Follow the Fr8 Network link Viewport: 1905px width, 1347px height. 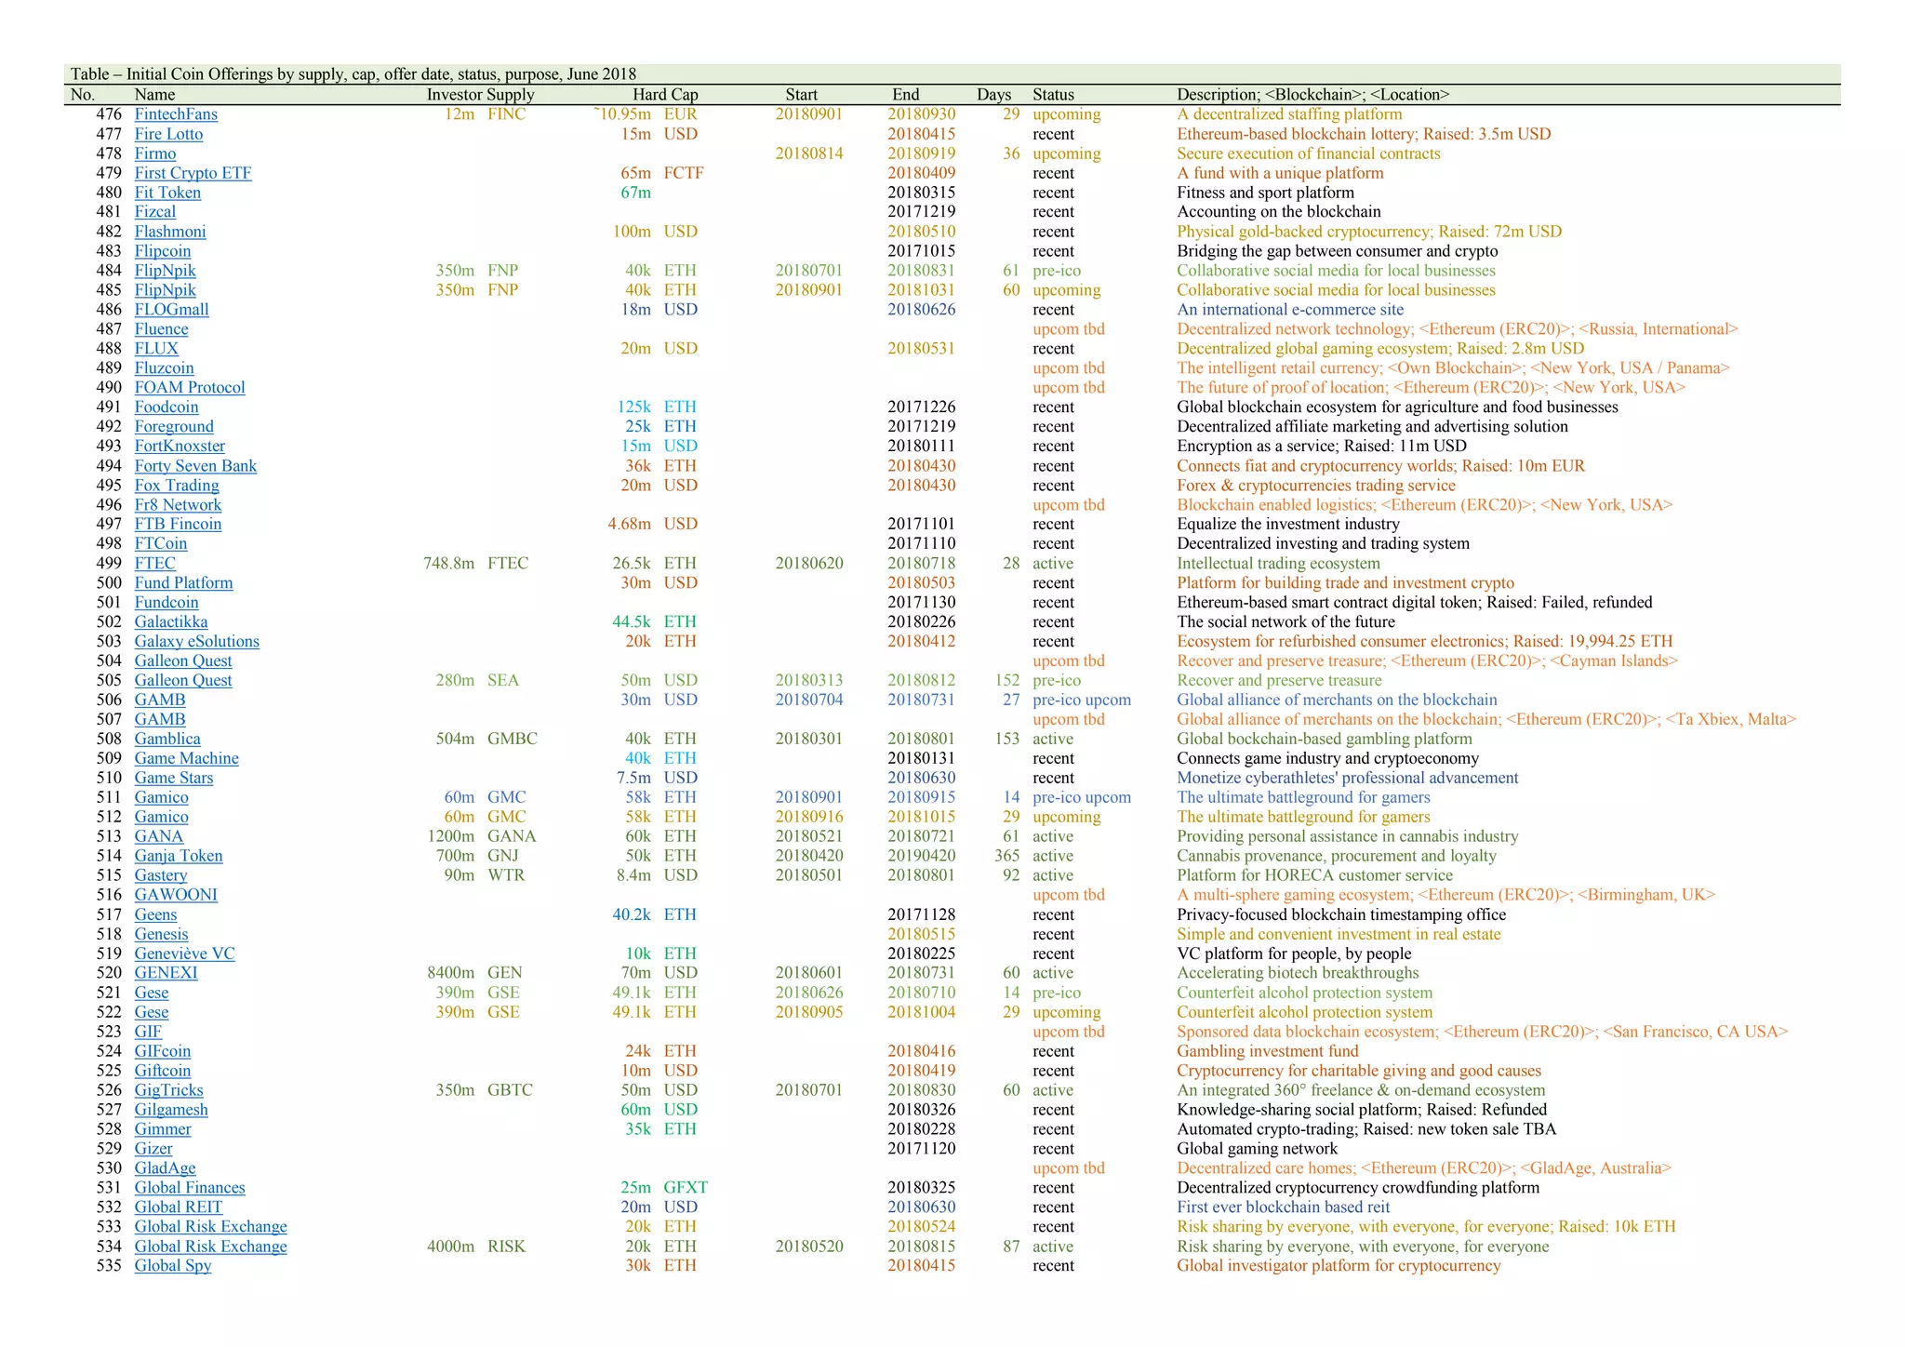tap(178, 505)
